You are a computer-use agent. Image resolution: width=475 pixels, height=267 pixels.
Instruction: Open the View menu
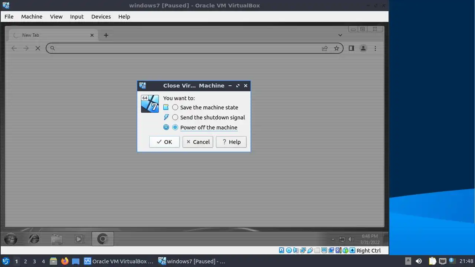(56, 17)
